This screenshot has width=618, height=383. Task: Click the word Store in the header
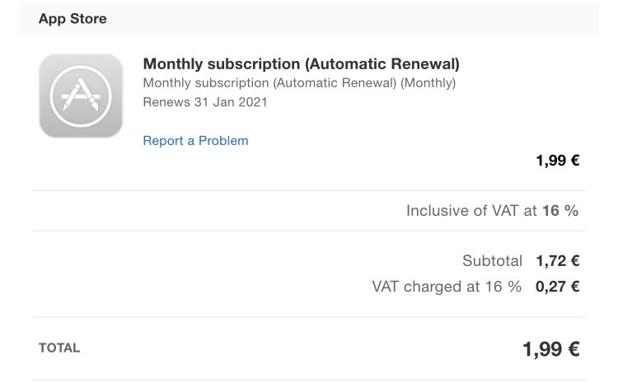point(88,18)
